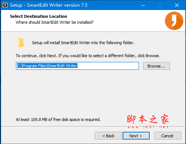Screen dimensions: 186x144
Task: Click the Select Destination Location heading
Action: click(39, 16)
